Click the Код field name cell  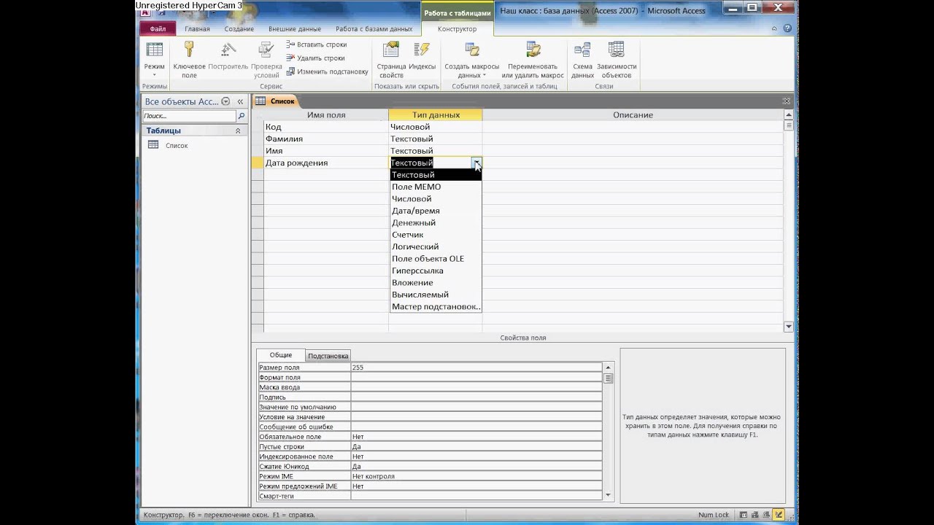click(x=326, y=127)
